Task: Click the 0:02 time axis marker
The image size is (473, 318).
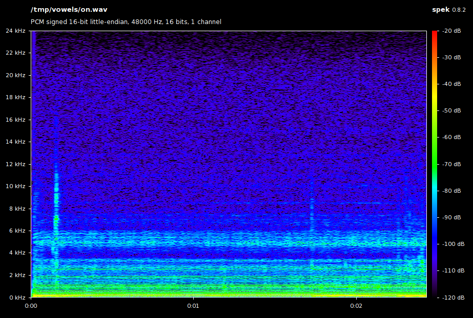Action: 356,306
